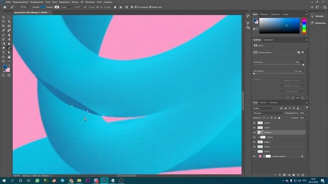The image size is (328, 184).
Task: Open Photoshop from Windows taskbar
Action: click(x=104, y=180)
